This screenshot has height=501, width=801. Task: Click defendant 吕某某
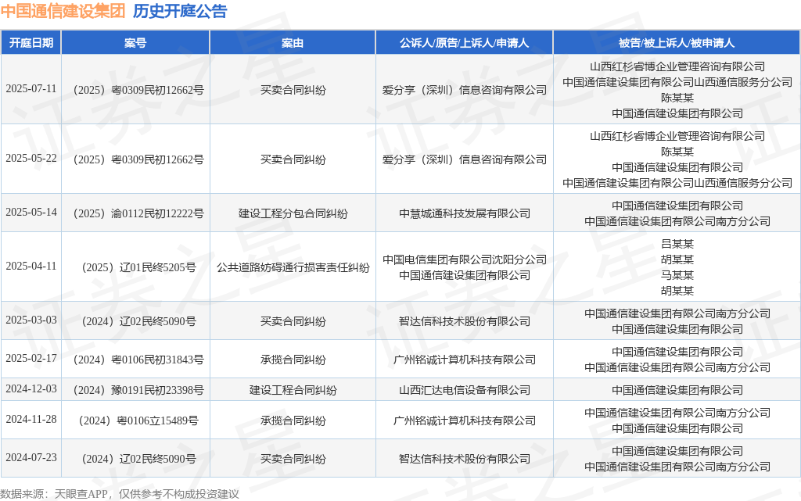pyautogui.click(x=677, y=245)
